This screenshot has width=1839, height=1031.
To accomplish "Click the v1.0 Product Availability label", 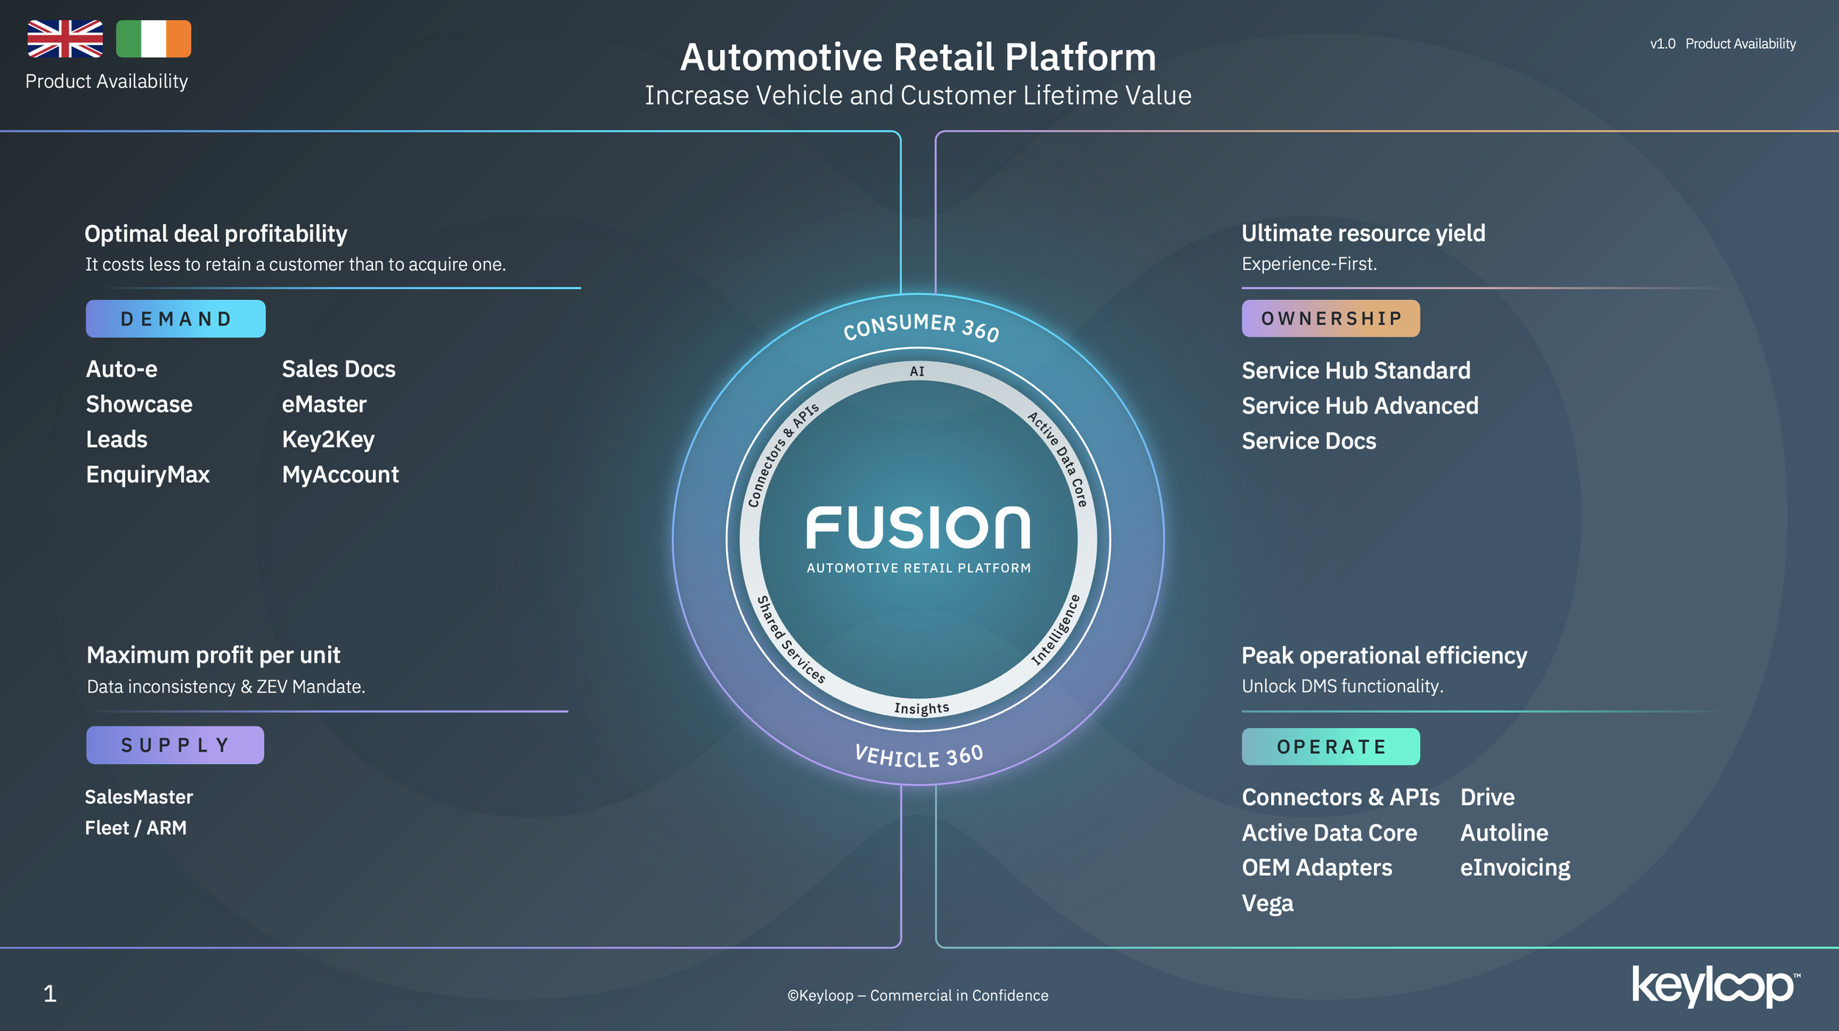I will click(1722, 43).
